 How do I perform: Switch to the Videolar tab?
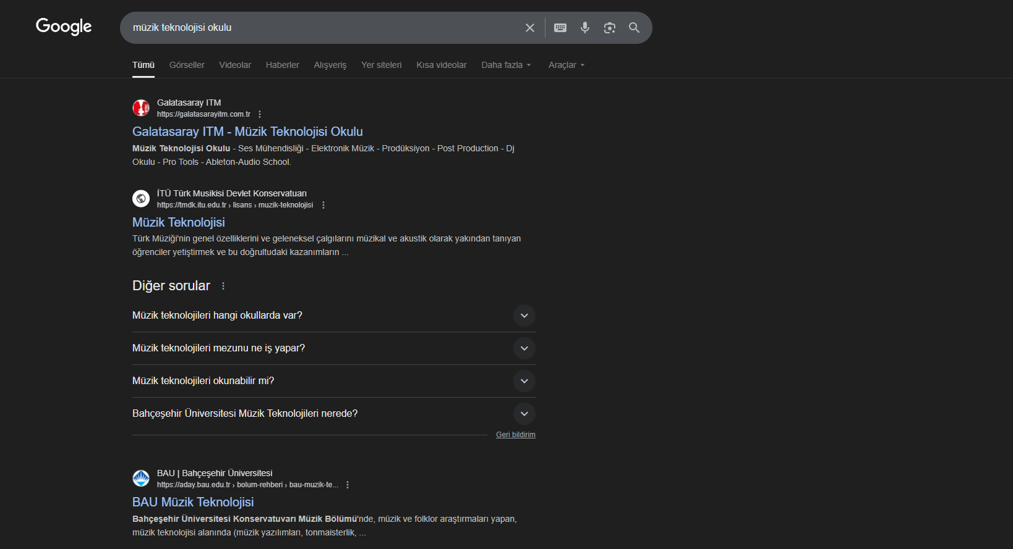[x=235, y=65]
